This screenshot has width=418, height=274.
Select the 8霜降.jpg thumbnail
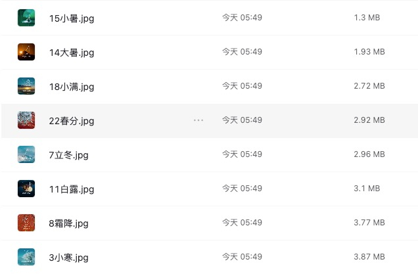point(26,223)
